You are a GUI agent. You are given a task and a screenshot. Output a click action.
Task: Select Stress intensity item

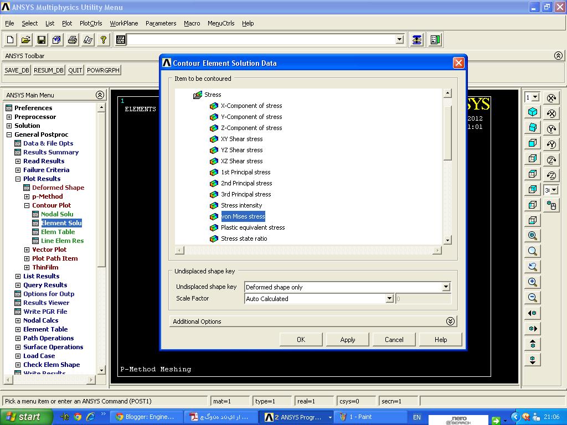[241, 205]
